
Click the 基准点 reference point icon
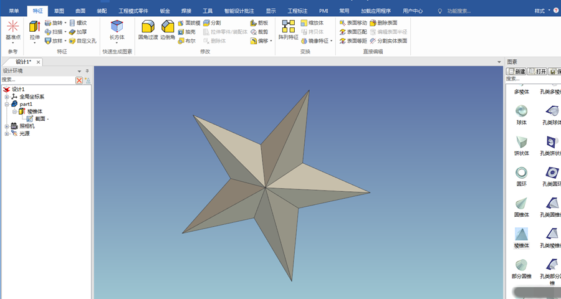click(x=13, y=32)
